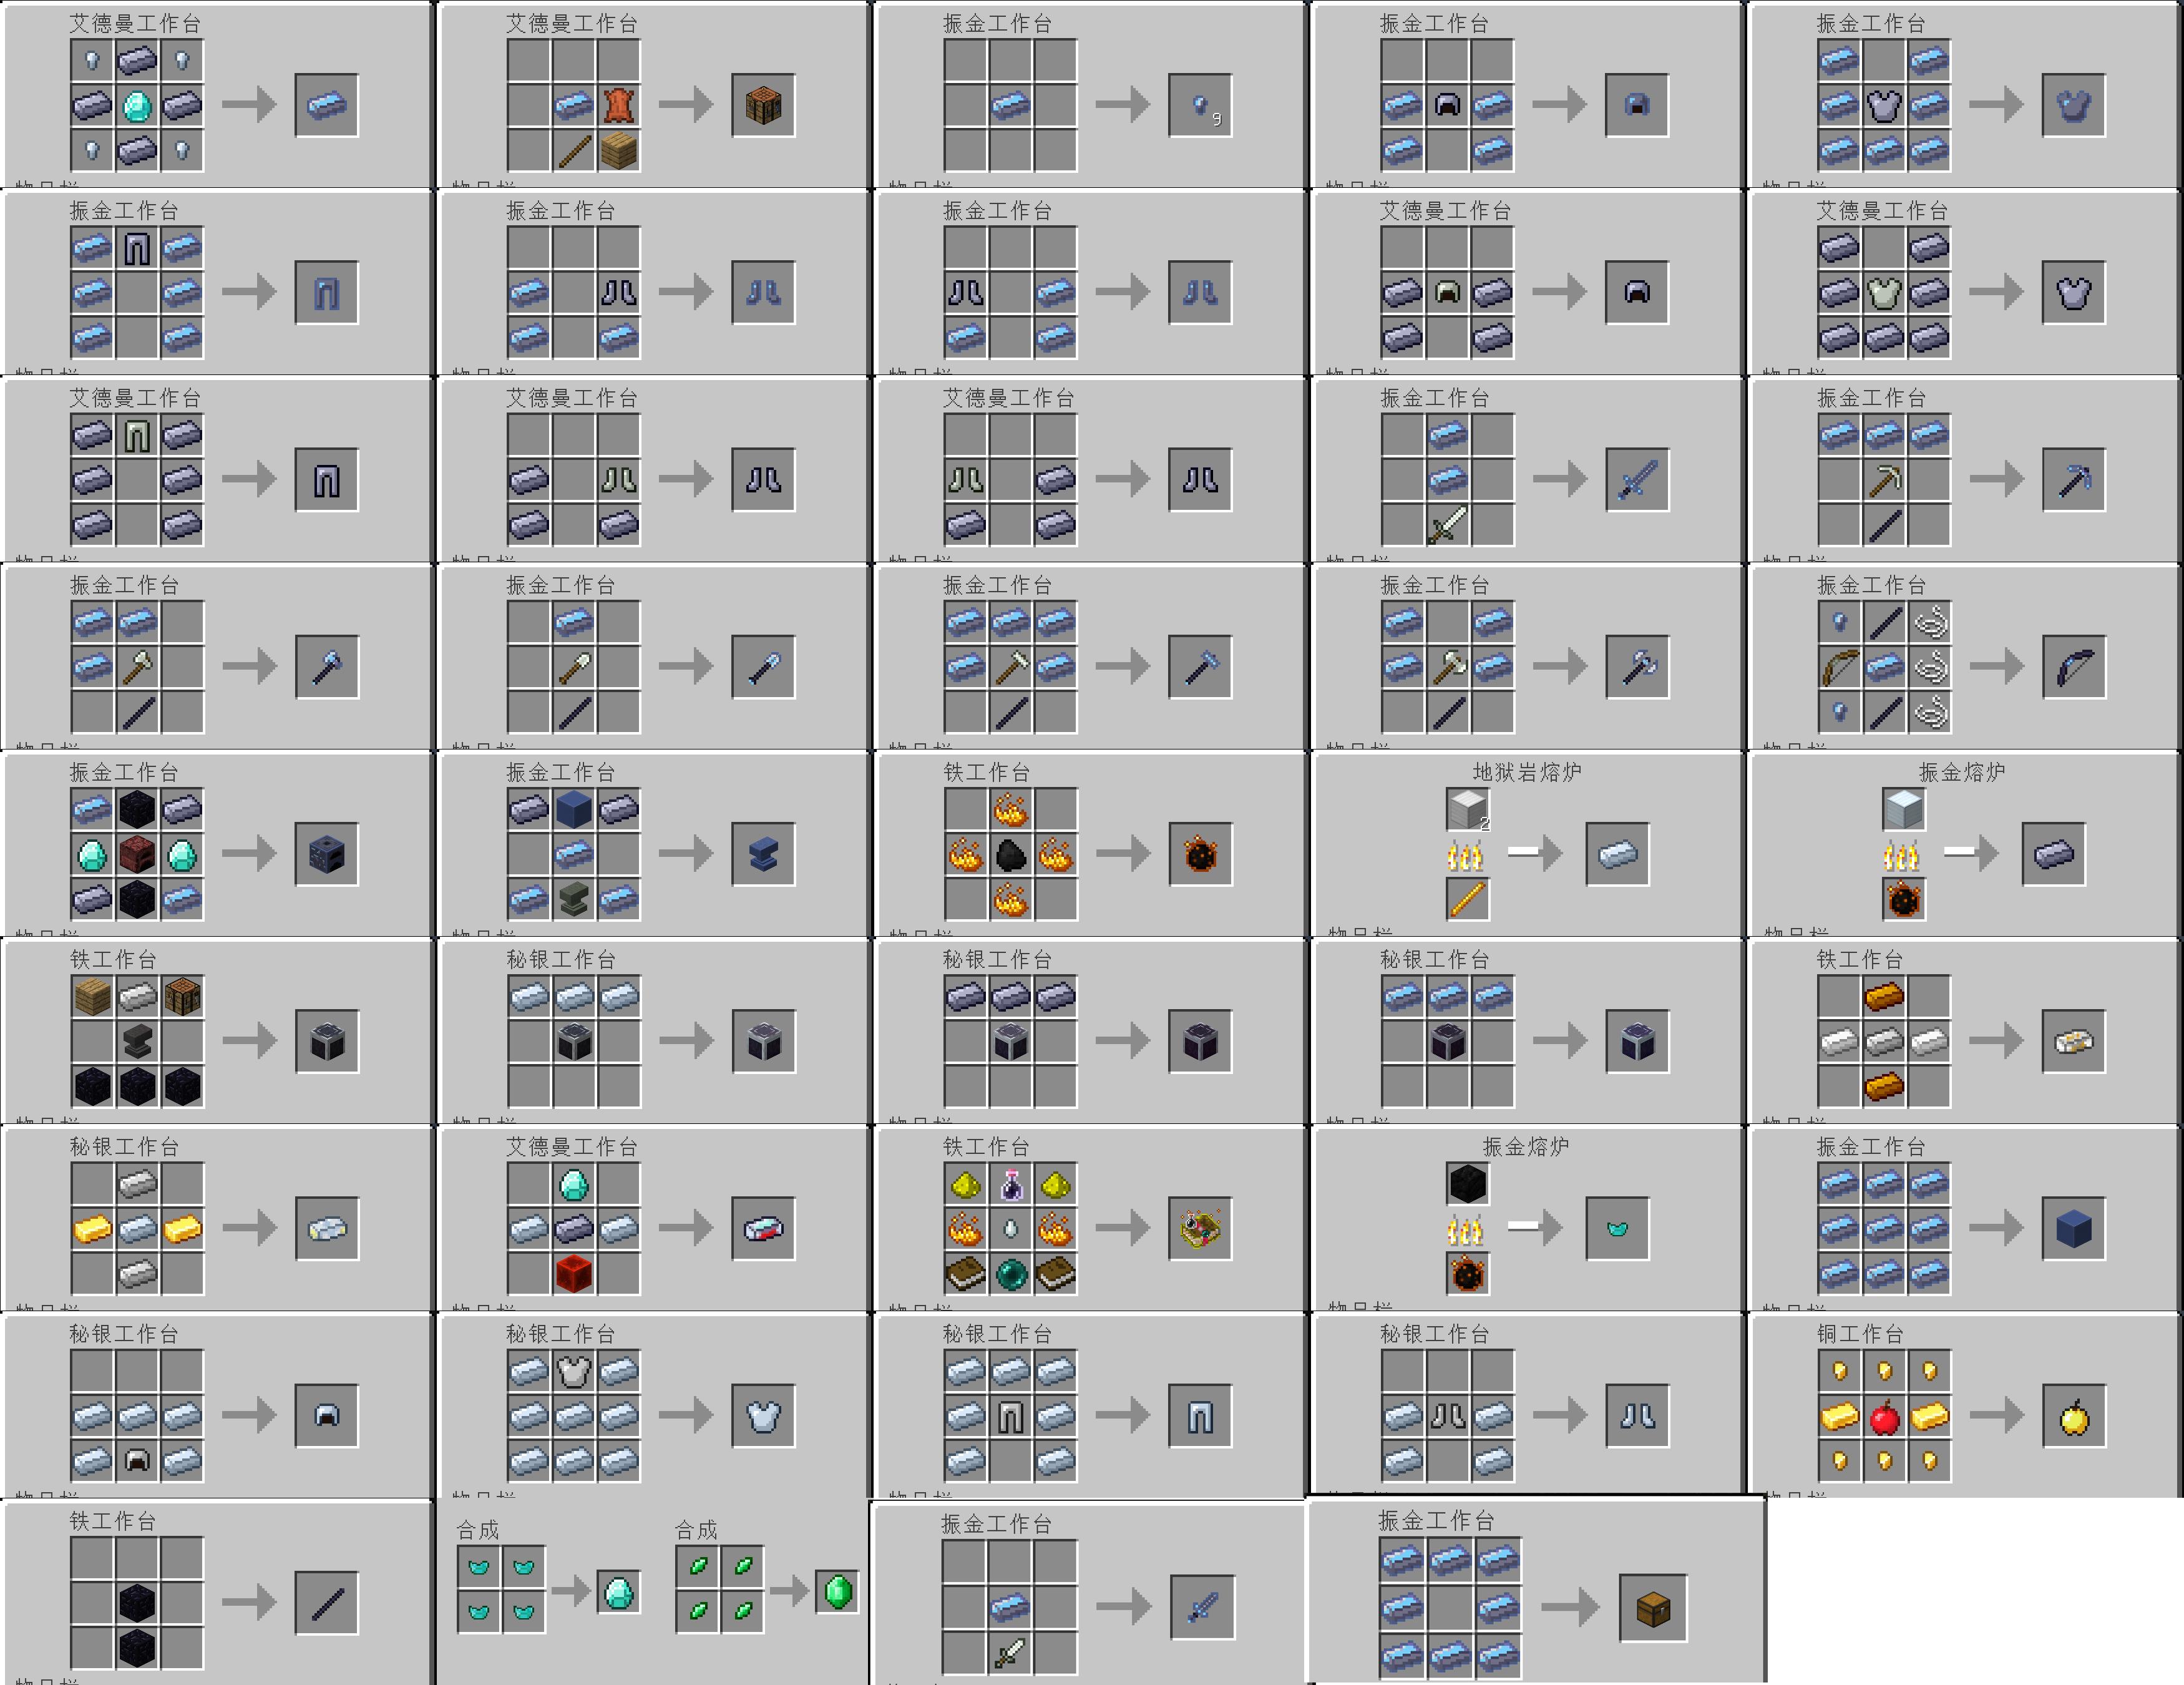Select the blue vibranium block output
2184x1685 pixels.
pos(2073,1229)
